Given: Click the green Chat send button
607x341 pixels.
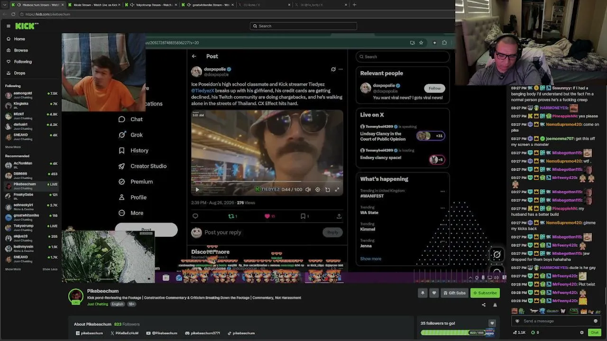Looking at the screenshot, I should pos(594,332).
